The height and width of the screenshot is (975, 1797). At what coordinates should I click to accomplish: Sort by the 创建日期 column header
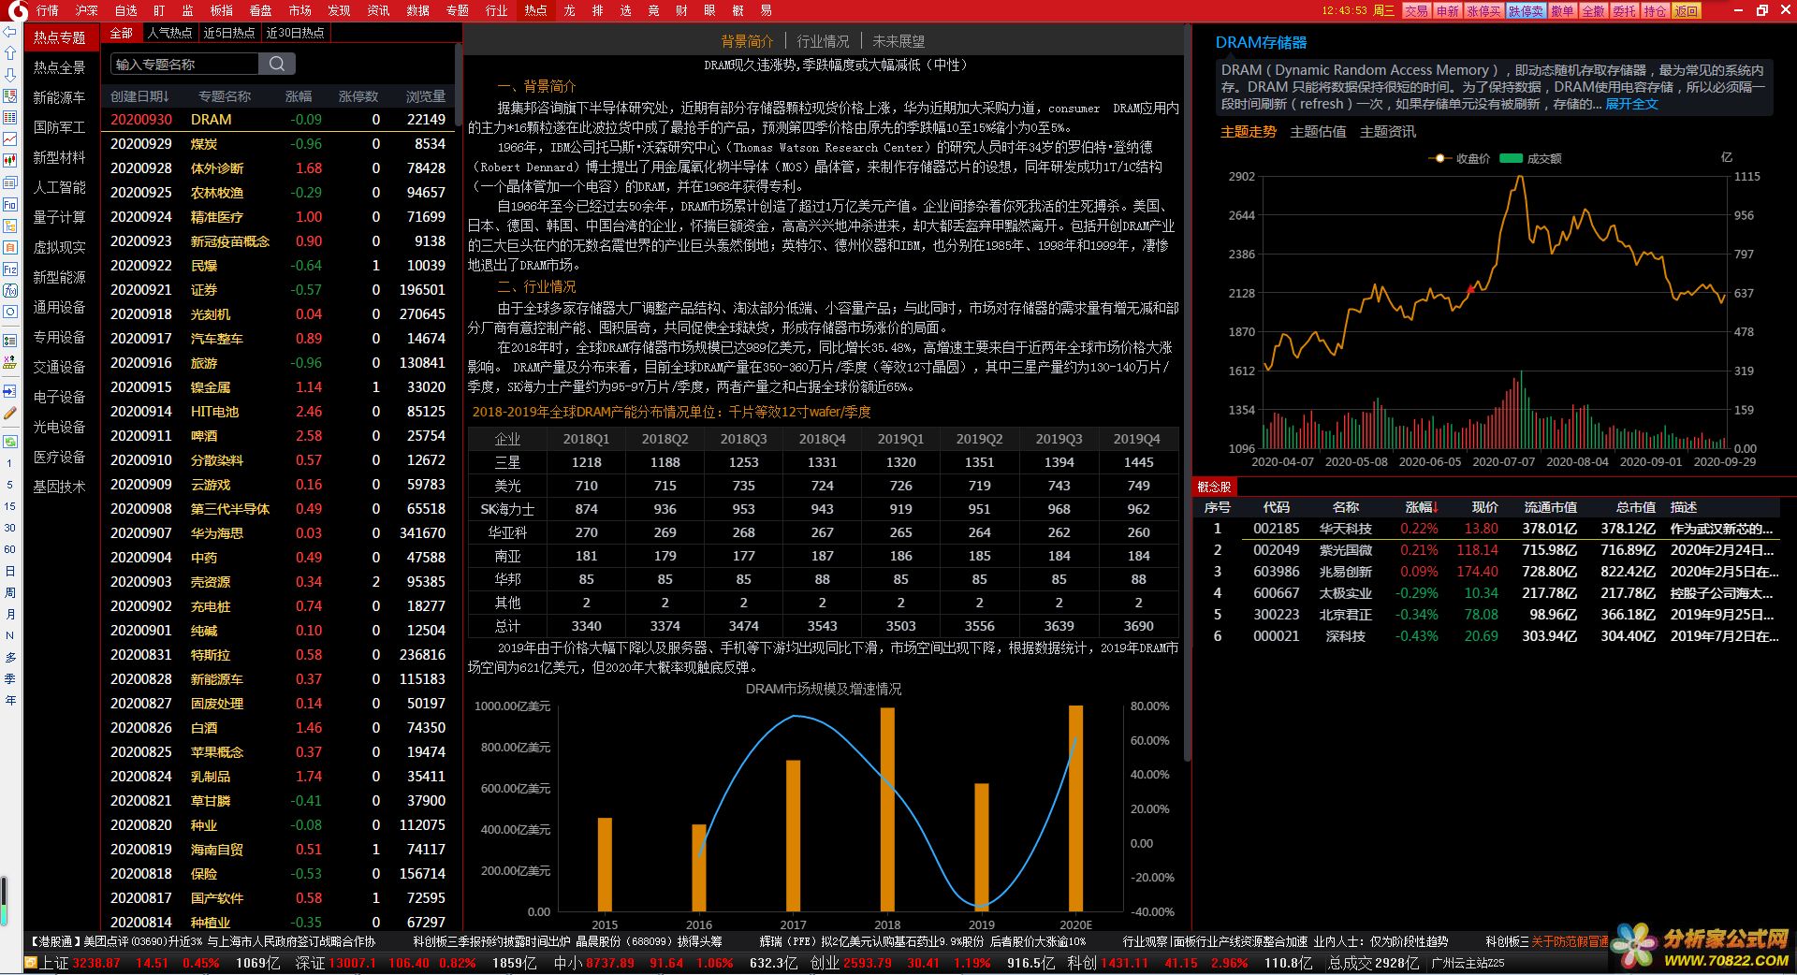pos(139,96)
